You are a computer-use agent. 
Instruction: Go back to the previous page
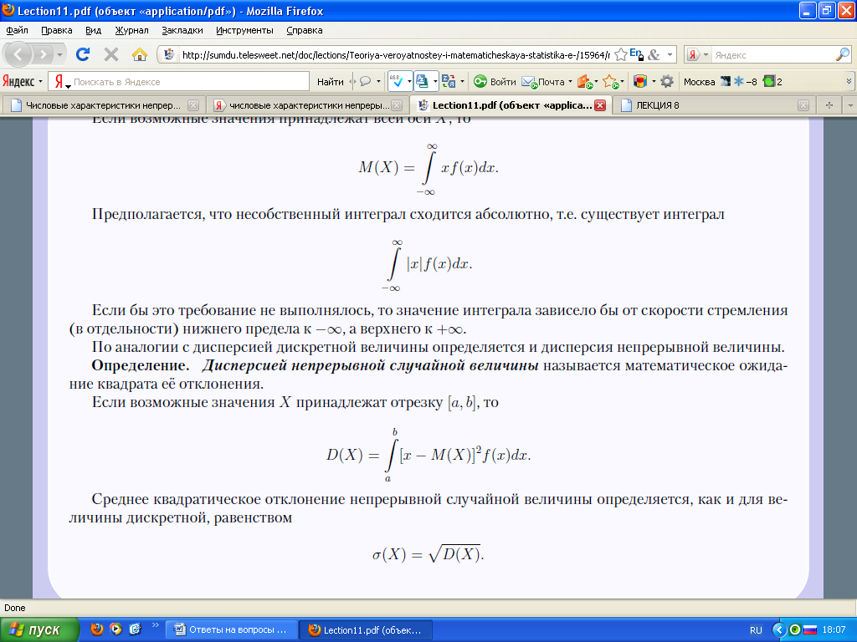coord(18,54)
